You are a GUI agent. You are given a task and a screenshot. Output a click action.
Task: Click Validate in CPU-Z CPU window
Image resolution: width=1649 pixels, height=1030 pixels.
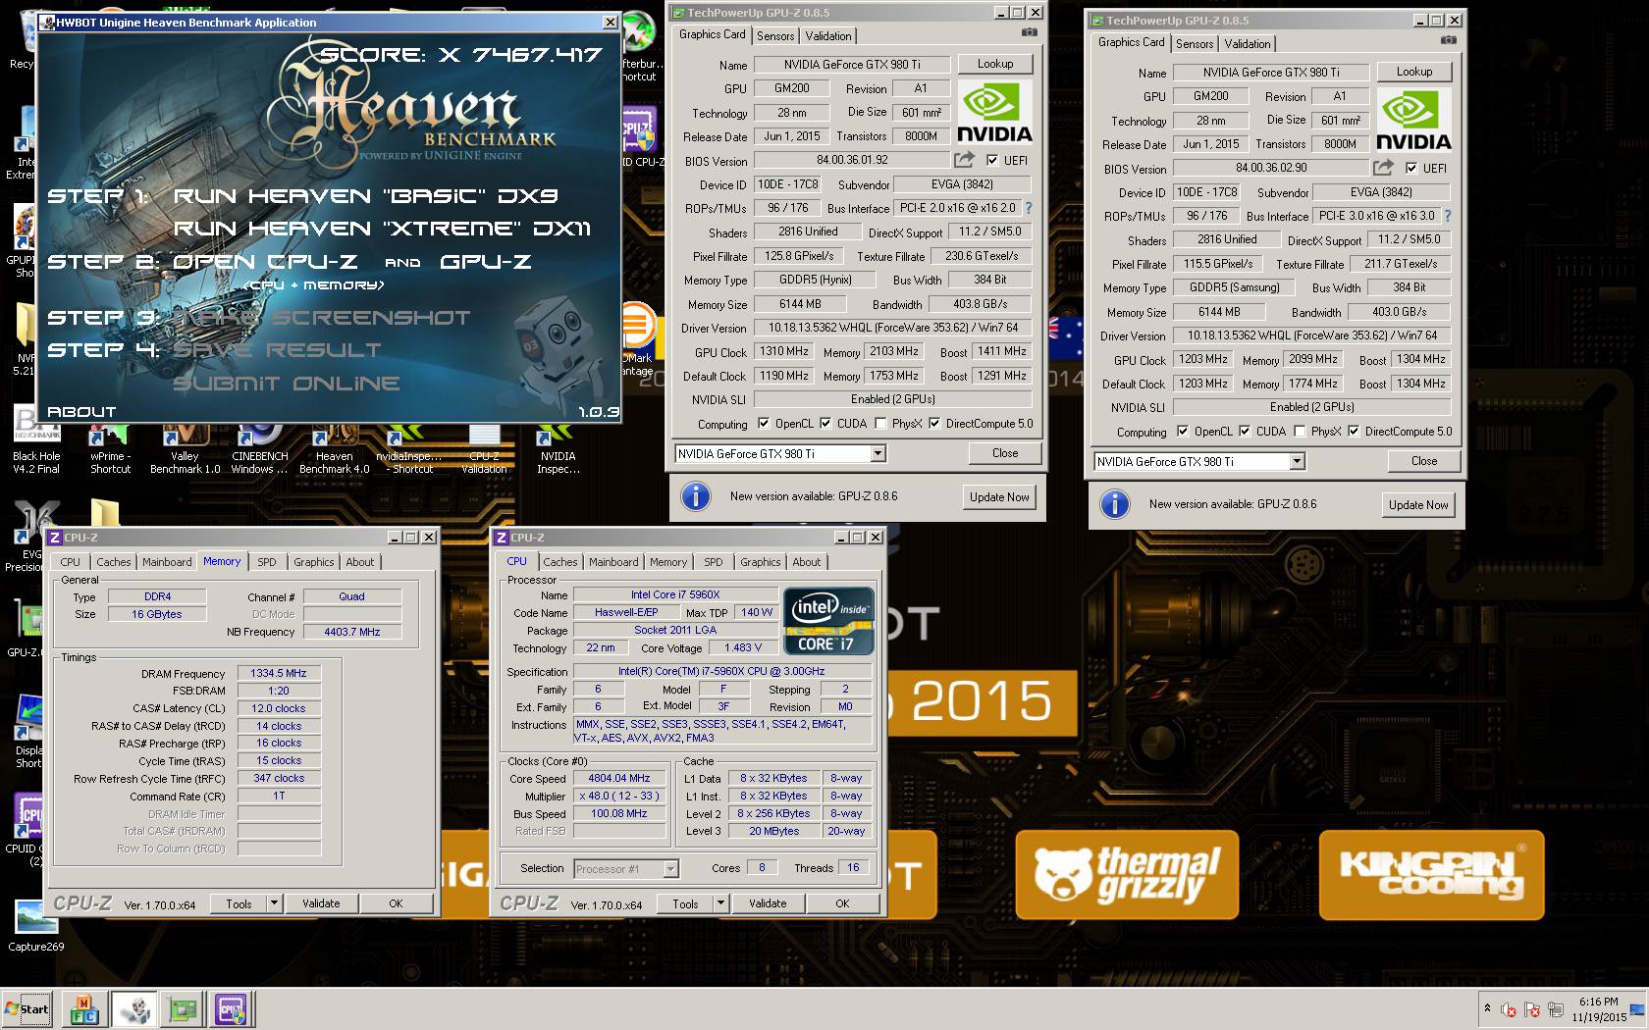point(768,903)
